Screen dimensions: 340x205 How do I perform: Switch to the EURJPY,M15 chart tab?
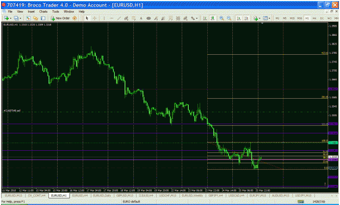[x=257, y=195]
